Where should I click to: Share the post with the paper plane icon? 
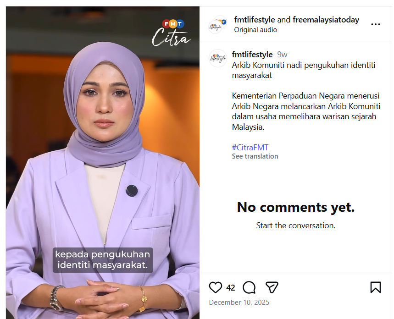click(272, 287)
